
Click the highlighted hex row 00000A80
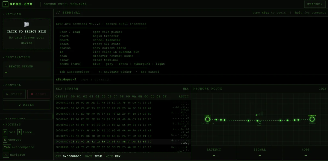coord(122,142)
